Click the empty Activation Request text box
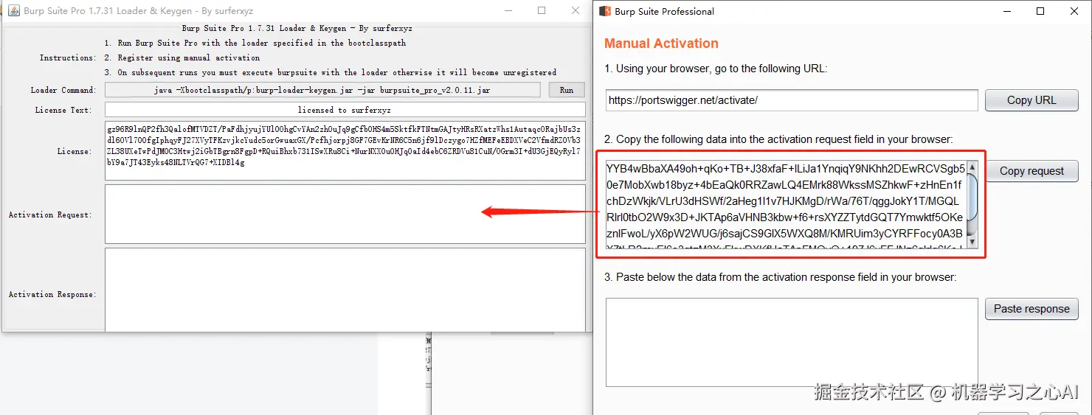The width and height of the screenshot is (1092, 415). [x=345, y=214]
